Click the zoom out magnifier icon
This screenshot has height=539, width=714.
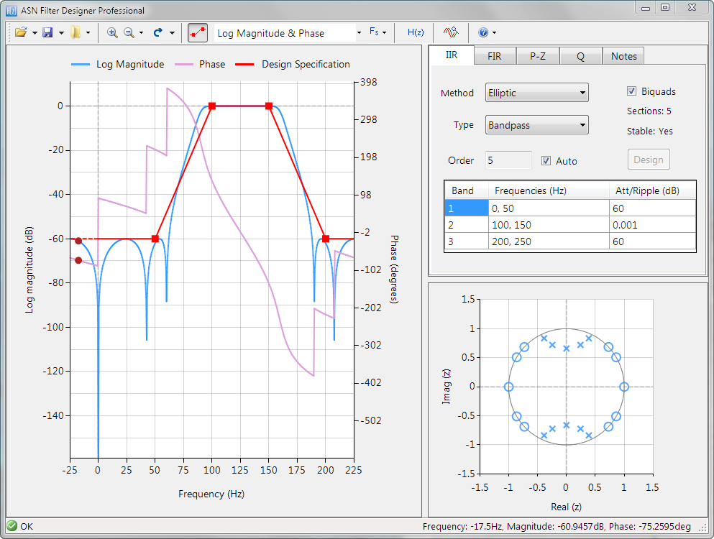coord(129,32)
